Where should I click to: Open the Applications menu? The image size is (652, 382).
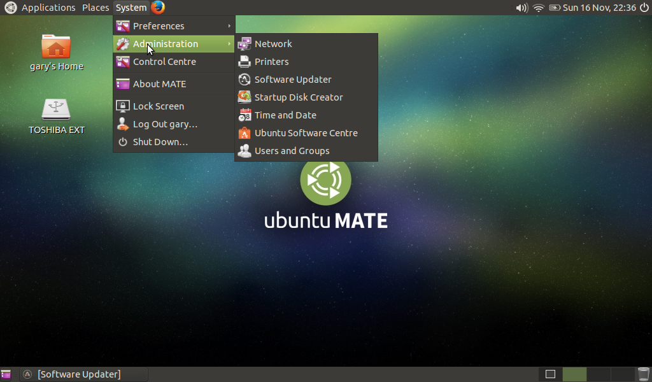(x=48, y=8)
